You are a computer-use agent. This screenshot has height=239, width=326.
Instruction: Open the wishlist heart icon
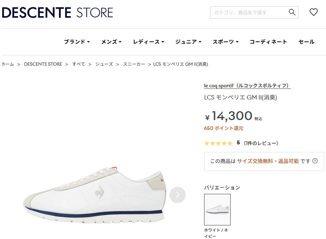tap(313, 12)
